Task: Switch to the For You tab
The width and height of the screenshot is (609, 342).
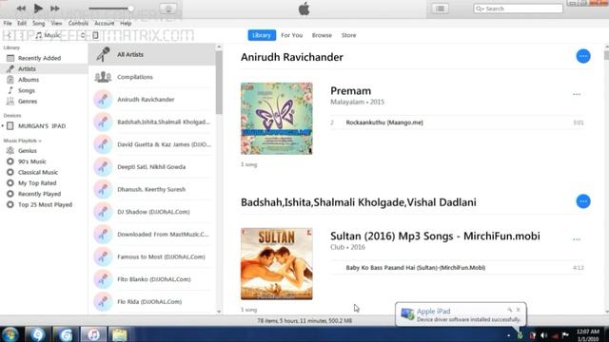Action: pyautogui.click(x=292, y=35)
